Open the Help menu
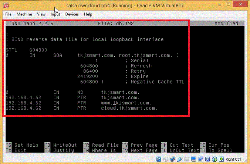250x164 pixels. [88, 14]
